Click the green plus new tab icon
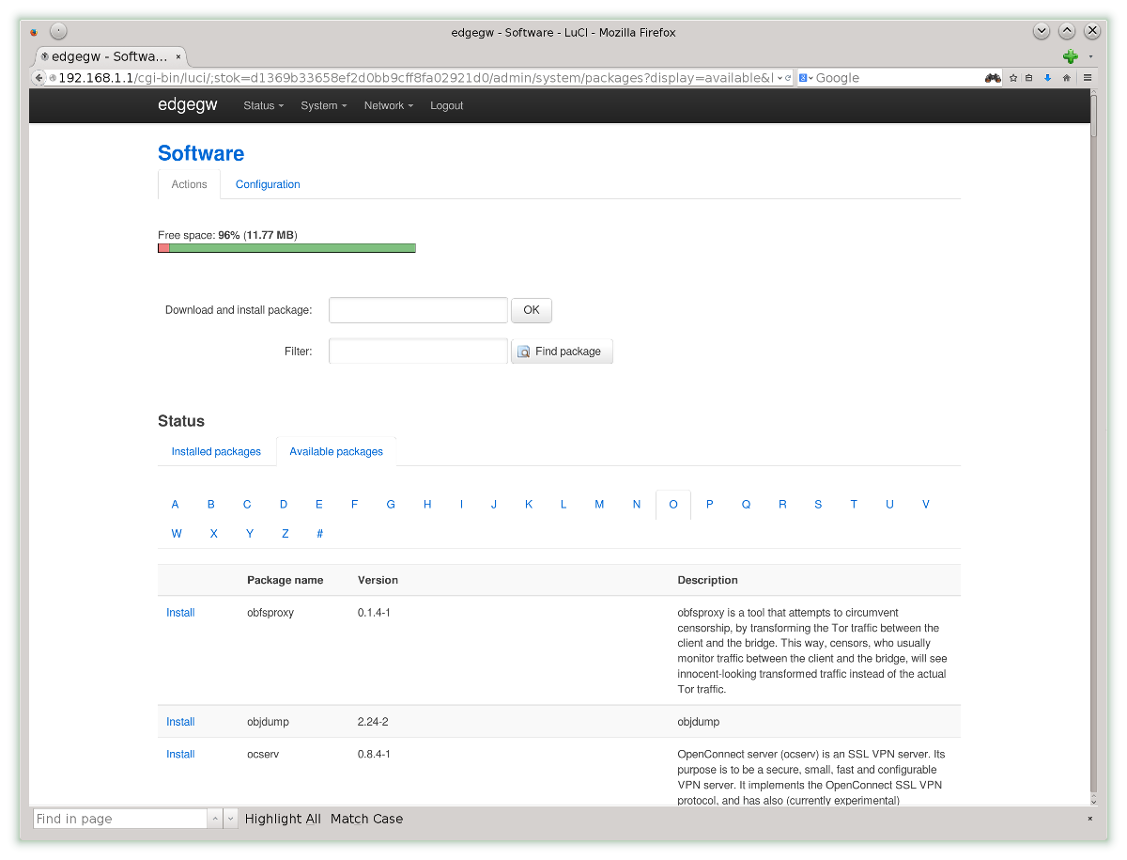 point(1070,56)
